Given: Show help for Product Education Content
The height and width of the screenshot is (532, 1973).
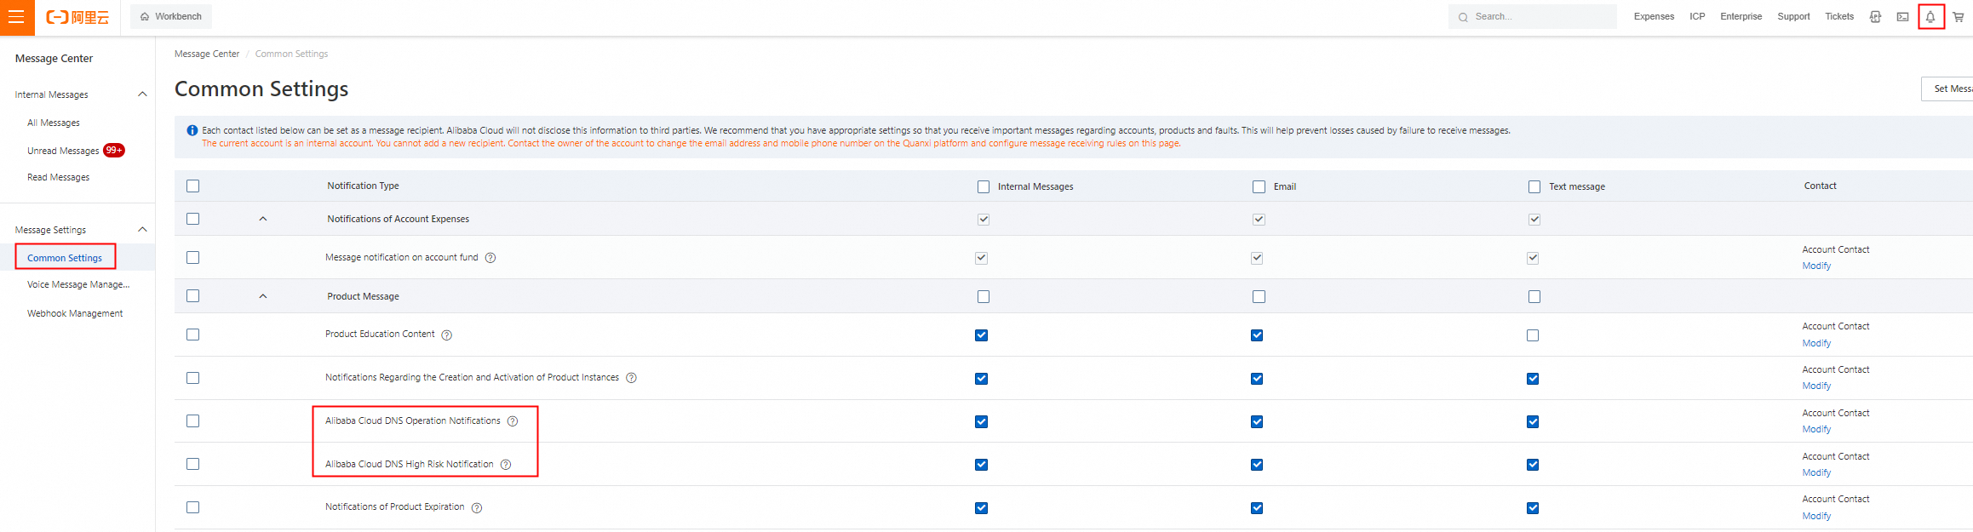Looking at the screenshot, I should [447, 335].
